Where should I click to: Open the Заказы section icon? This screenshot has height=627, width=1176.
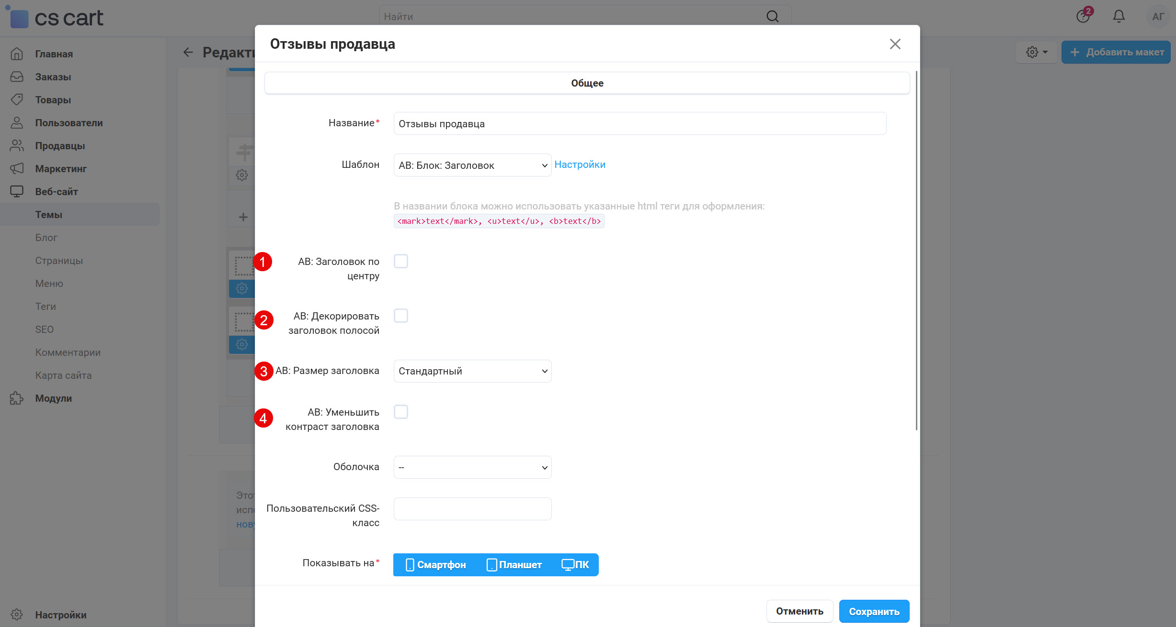click(x=16, y=77)
